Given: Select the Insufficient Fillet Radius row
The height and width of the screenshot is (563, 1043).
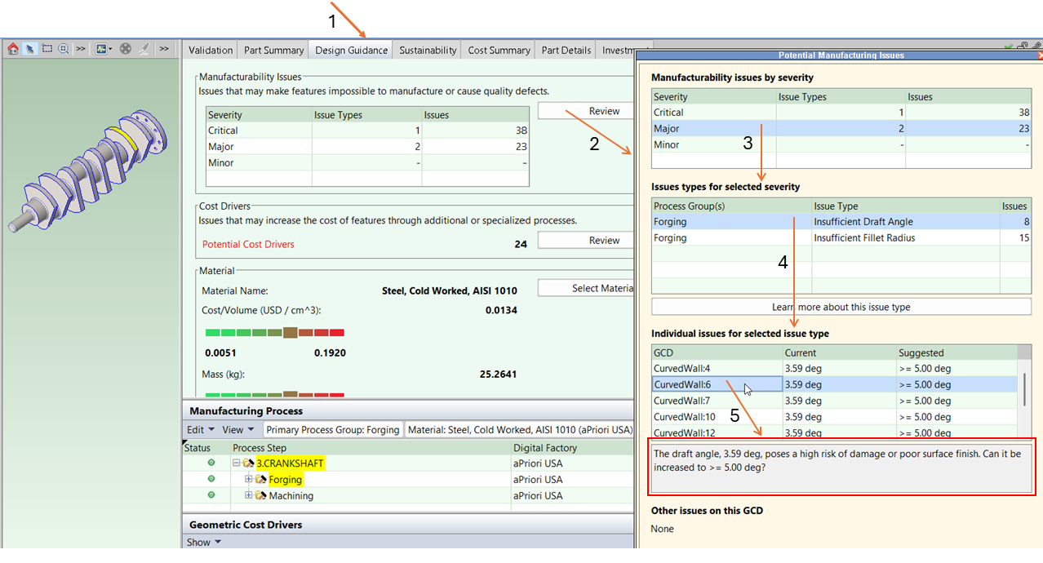Looking at the screenshot, I should point(863,238).
